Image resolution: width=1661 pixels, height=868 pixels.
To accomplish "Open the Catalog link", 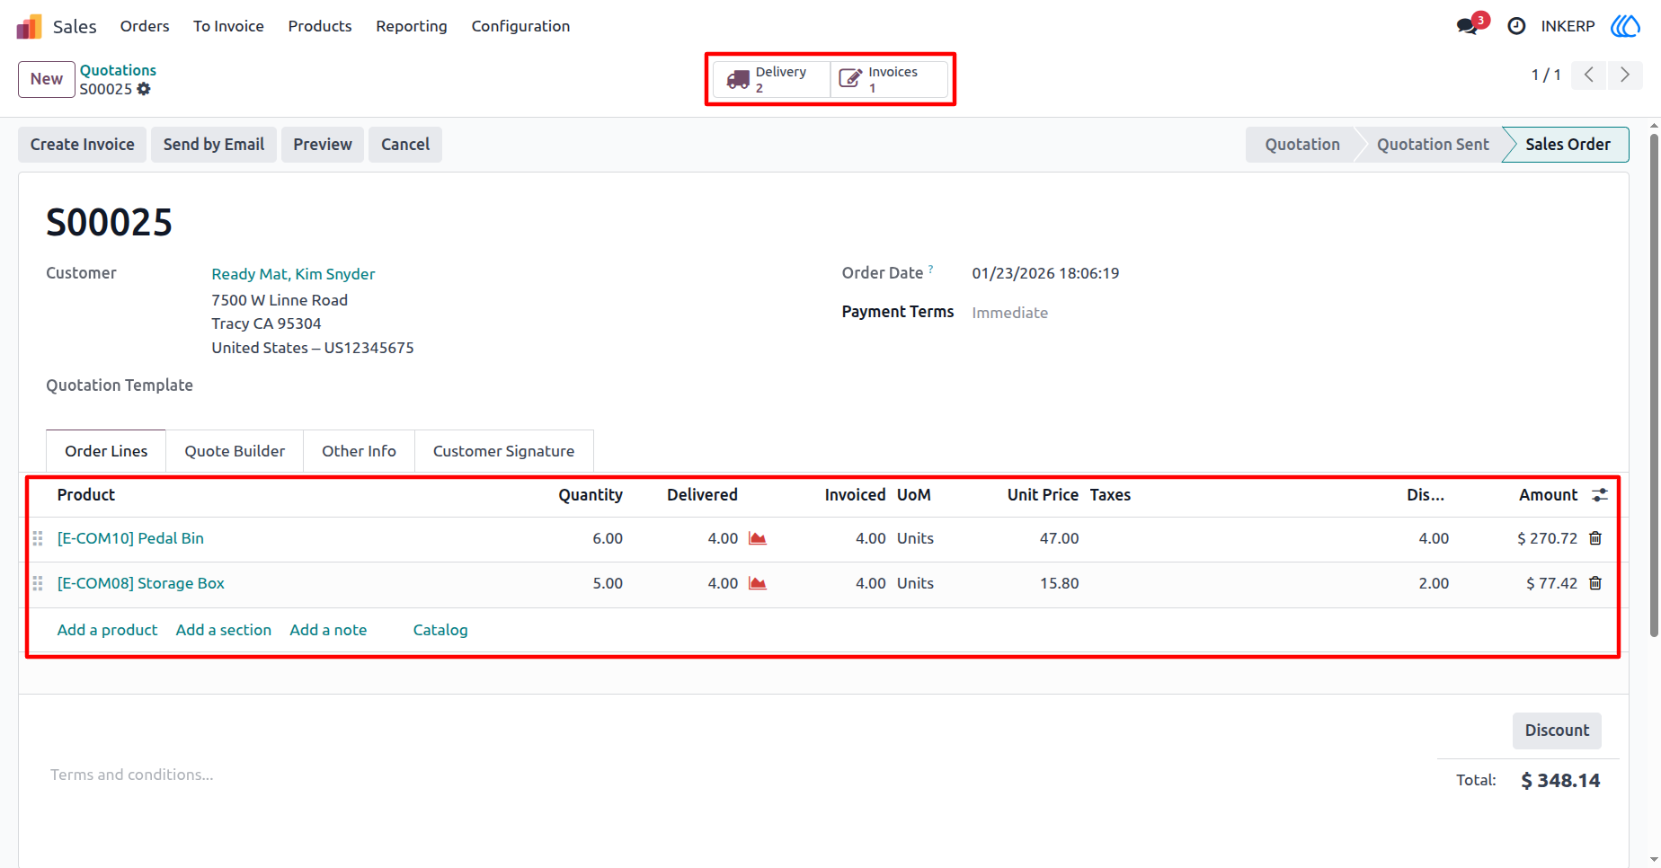I will click(440, 630).
